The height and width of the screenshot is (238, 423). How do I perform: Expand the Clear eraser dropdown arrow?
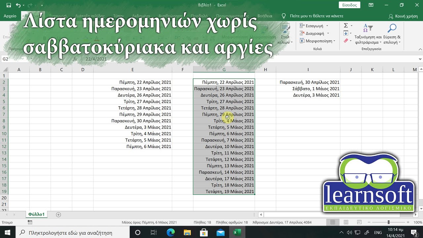click(352, 41)
